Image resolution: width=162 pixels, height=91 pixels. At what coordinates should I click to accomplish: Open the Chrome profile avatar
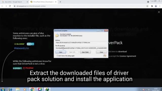pyautogui.click(x=156, y=6)
